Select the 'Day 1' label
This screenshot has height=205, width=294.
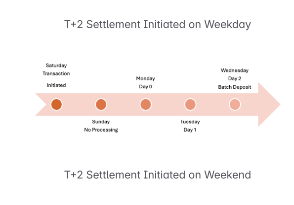point(190,130)
